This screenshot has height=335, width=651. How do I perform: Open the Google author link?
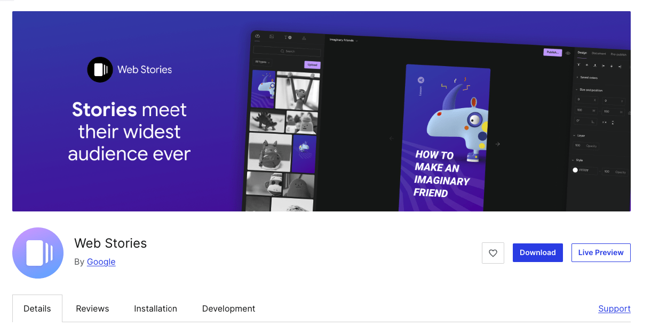tap(101, 262)
